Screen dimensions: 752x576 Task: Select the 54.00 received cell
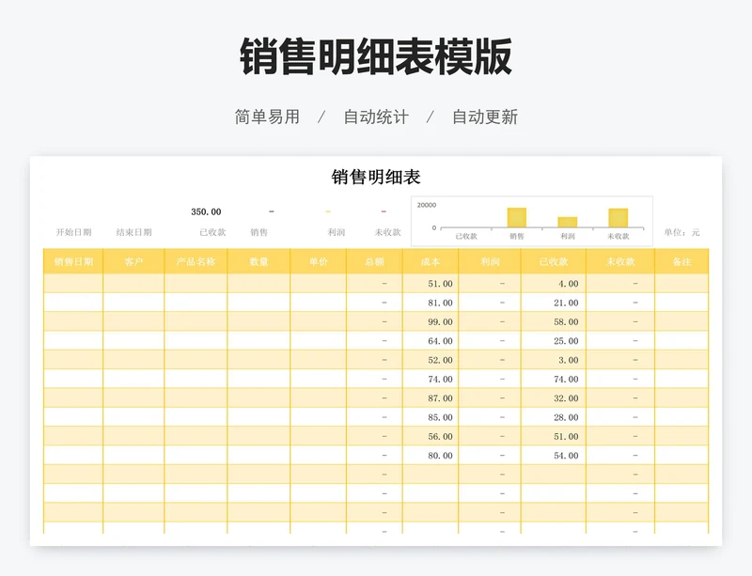click(x=554, y=456)
